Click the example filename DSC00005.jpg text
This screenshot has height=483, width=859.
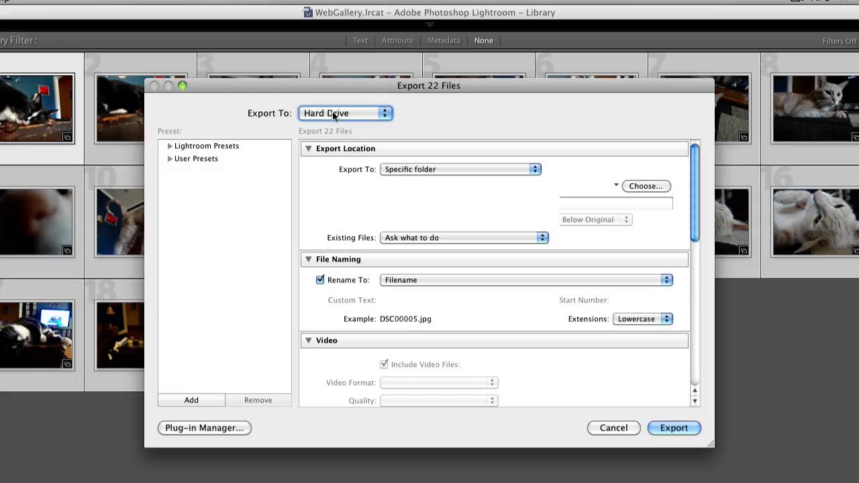[405, 319]
